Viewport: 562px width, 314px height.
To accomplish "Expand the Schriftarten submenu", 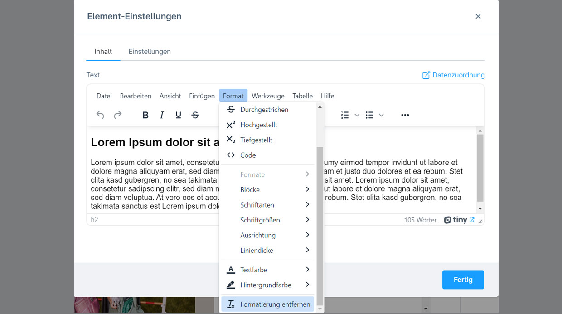I will pyautogui.click(x=267, y=205).
